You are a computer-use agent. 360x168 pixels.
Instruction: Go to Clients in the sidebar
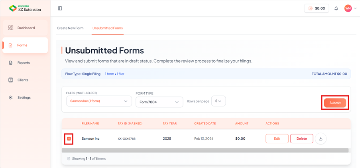coord(23,80)
